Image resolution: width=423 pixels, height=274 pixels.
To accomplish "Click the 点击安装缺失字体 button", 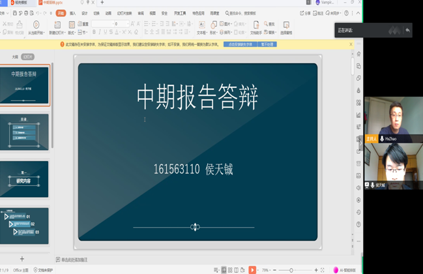I will click(240, 44).
